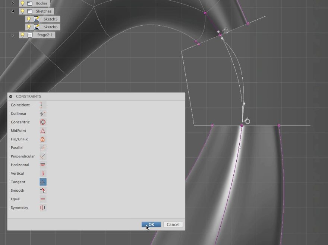The height and width of the screenshot is (245, 328).
Task: Choose the Horizontal constraint icon
Action: click(x=42, y=165)
